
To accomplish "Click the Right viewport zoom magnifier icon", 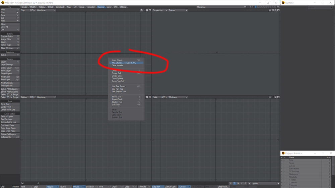I will click(276, 97).
